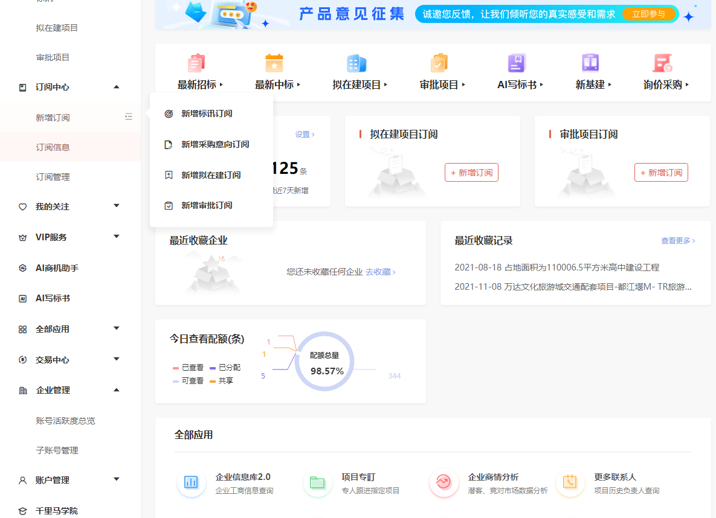
Task: Click the 去收藏 link
Action: pos(381,272)
